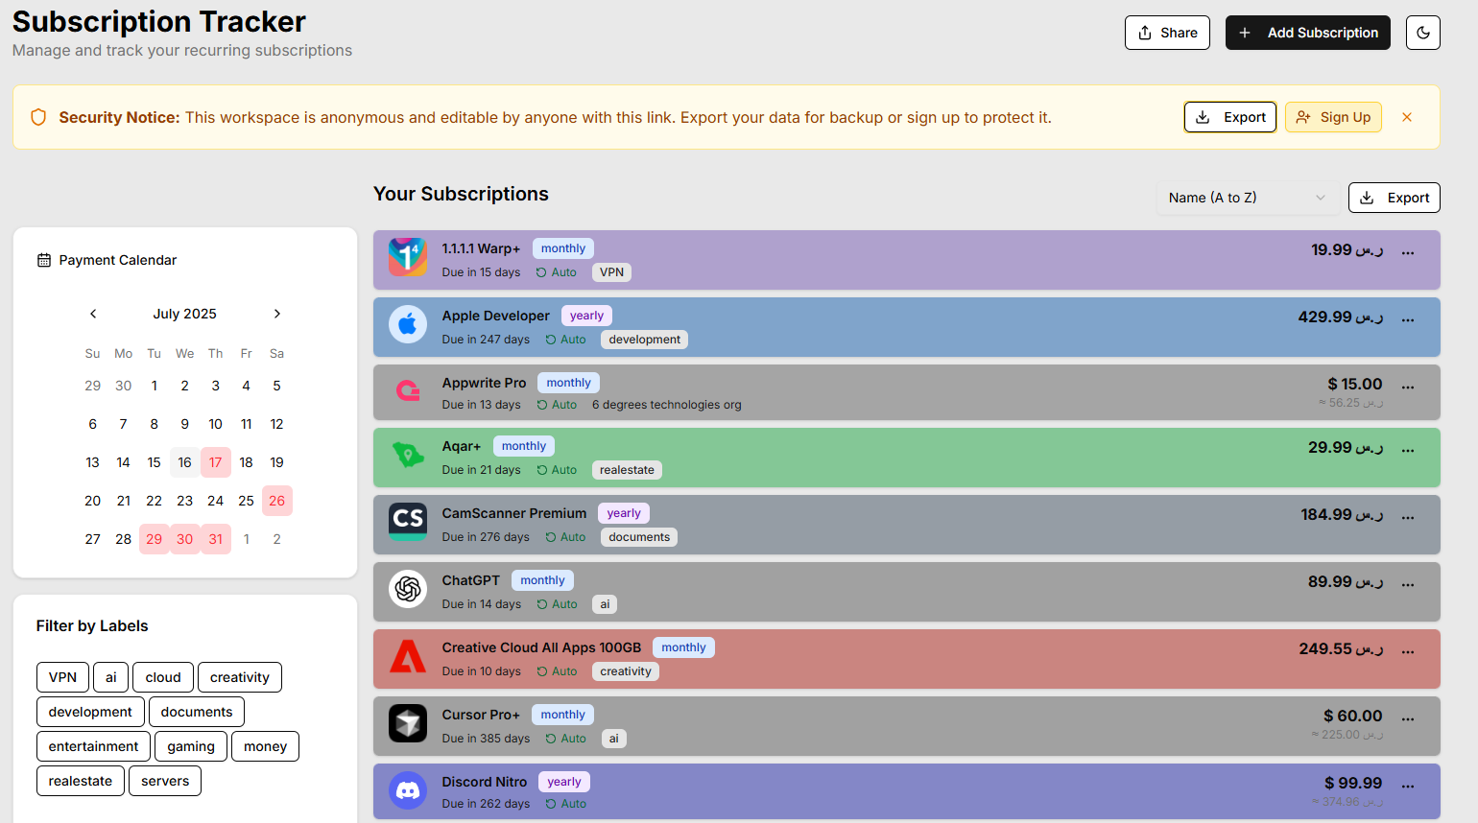Go to the previous month in the calendar
This screenshot has width=1478, height=823.
tap(92, 314)
